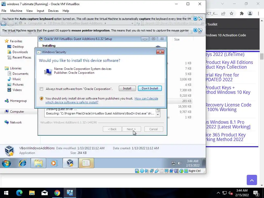Click the scroll-to-top button in Chrome
Image resolution: width=264 pixels, height=198 pixels.
252,180
